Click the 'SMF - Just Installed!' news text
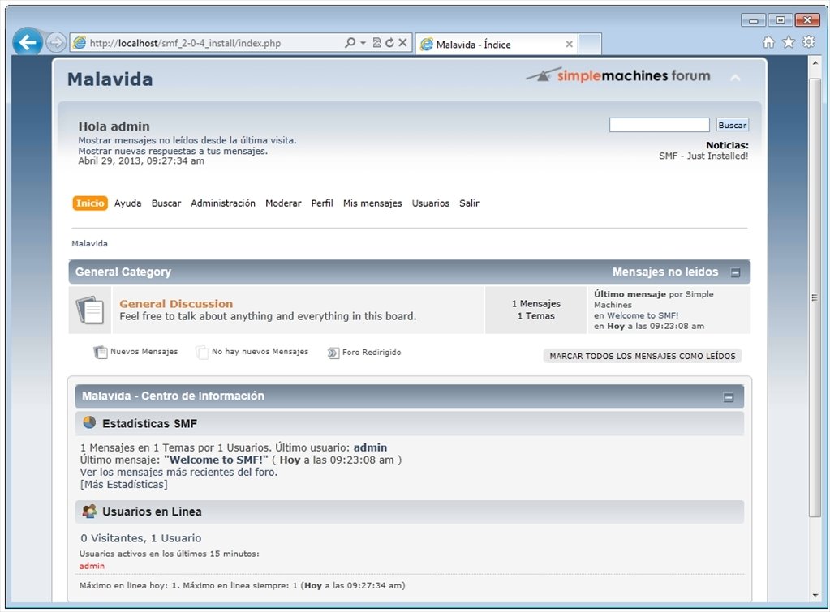This screenshot has width=830, height=612. (x=703, y=156)
